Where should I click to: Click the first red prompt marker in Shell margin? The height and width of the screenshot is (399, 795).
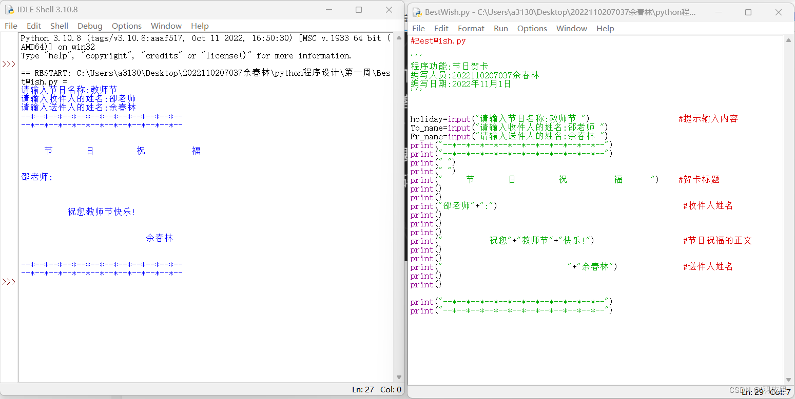pos(9,64)
